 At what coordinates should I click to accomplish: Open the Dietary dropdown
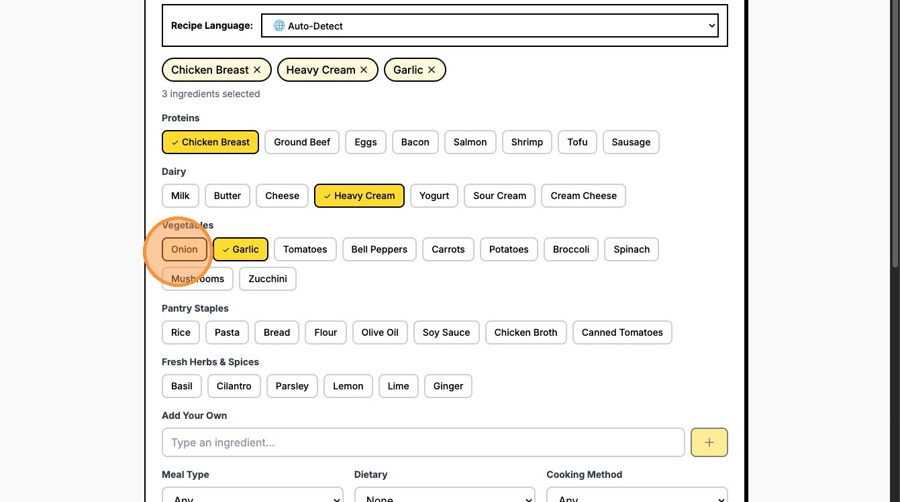tap(444, 497)
